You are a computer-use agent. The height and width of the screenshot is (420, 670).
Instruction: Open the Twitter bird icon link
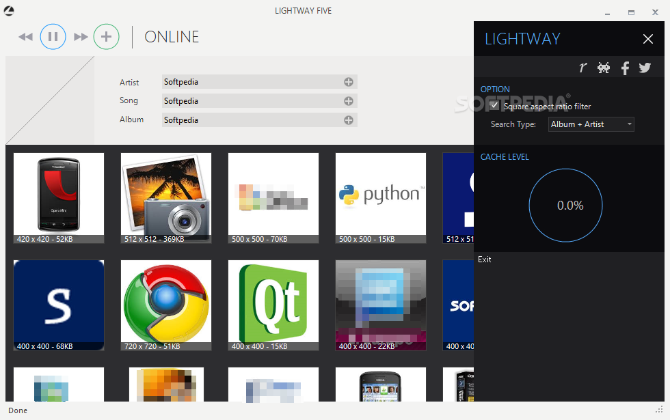click(645, 68)
